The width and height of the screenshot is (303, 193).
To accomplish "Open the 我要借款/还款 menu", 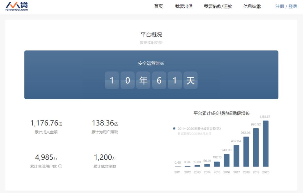I will coord(218,6).
